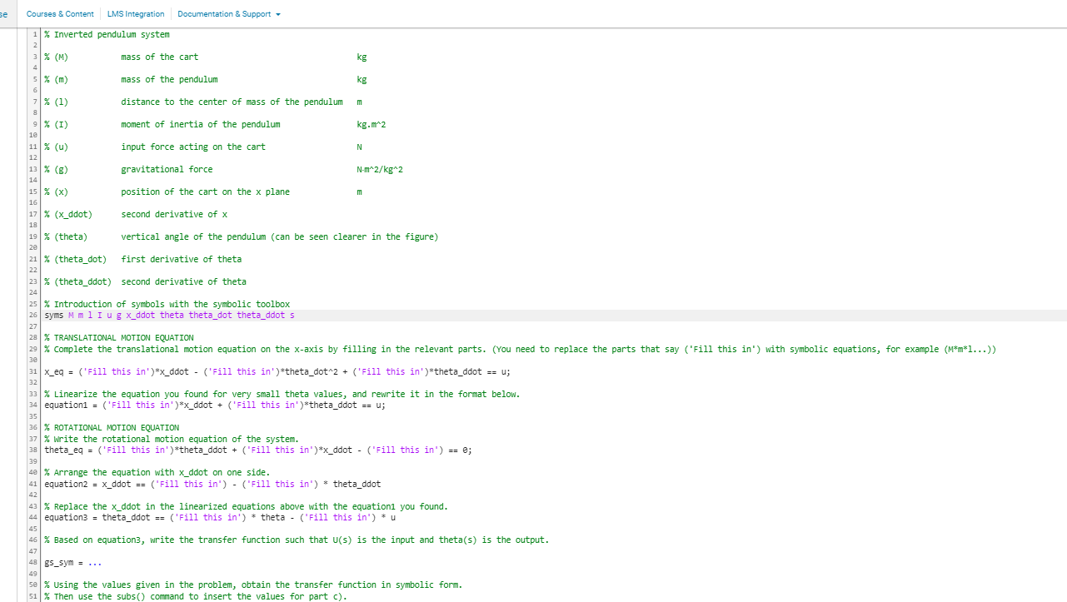Click the gs_sym placeholder on line 48
Screen dimensions: 1067x602
(72, 562)
